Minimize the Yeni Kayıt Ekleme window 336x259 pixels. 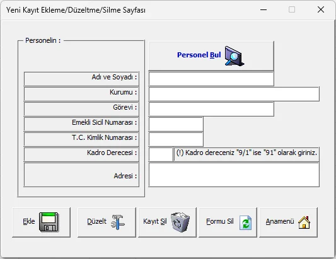(264, 9)
